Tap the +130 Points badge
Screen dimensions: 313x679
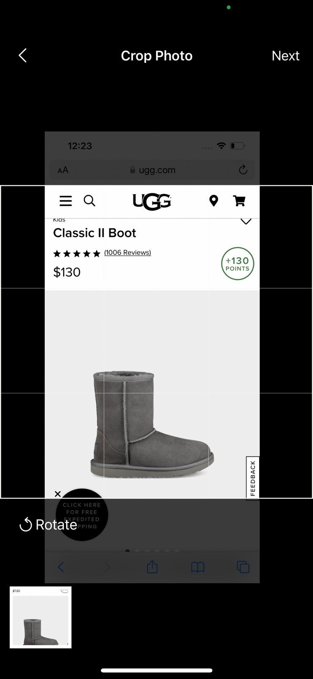pyautogui.click(x=238, y=264)
